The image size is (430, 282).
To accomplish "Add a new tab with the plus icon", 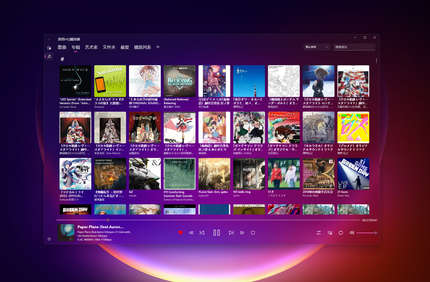I will click(157, 47).
